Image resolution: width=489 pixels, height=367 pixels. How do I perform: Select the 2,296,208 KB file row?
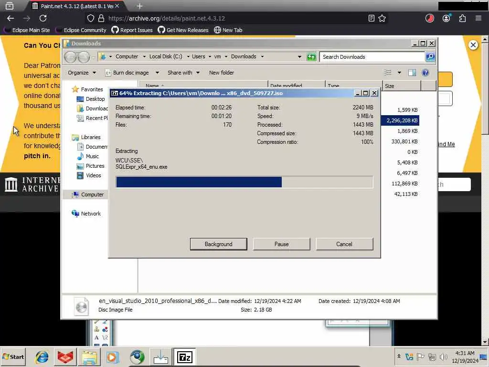tap(400, 120)
